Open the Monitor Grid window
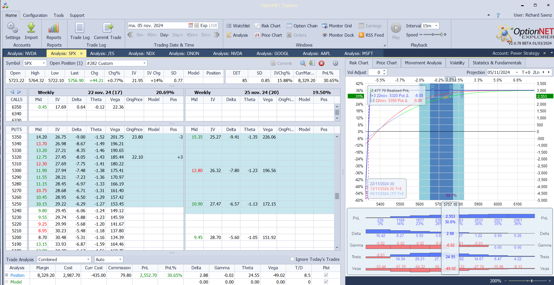Image resolution: width=554 pixels, height=285 pixels. [337, 26]
